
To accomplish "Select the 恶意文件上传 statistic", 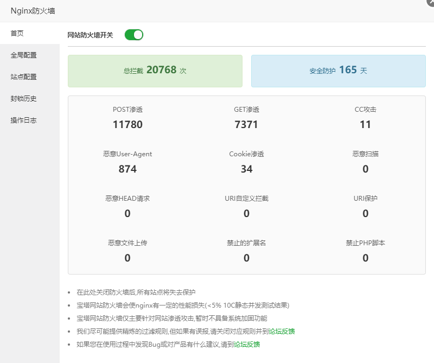I will [127, 252].
